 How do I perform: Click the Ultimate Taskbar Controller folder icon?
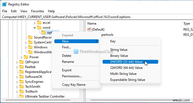[x=22, y=96]
